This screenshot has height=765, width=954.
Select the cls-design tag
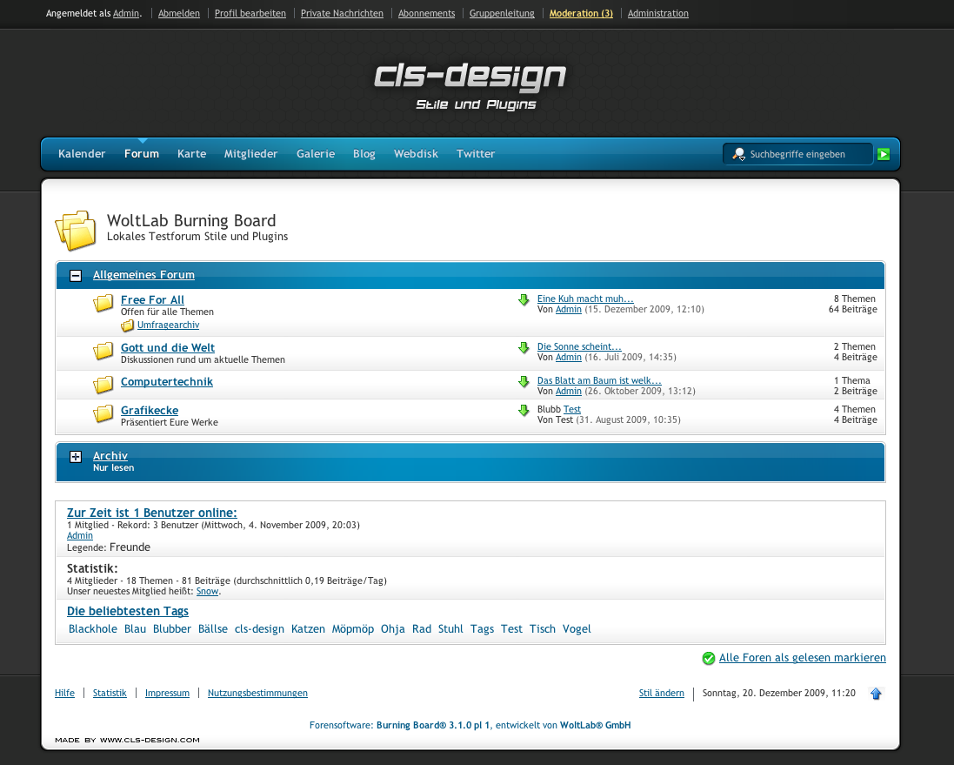259,629
